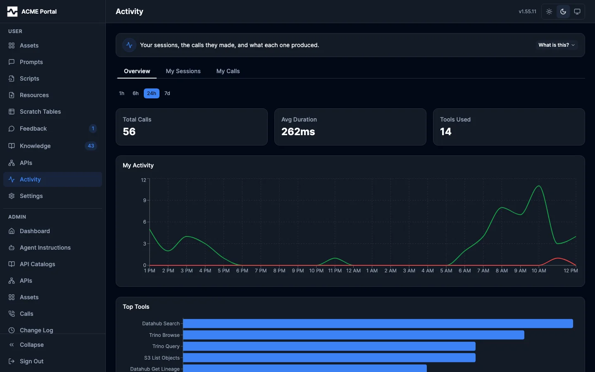The height and width of the screenshot is (372, 595).
Task: Click the Knowledge badge showing 43
Action: [x=91, y=146]
